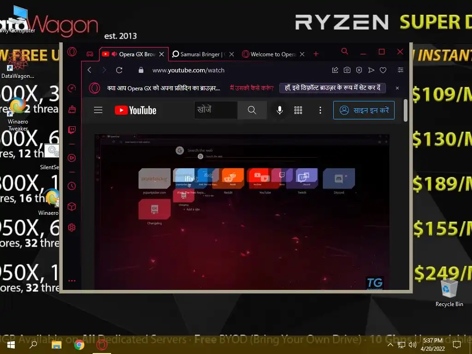Open Windows taskbar search
The width and height of the screenshot is (472, 354).
[33, 345]
